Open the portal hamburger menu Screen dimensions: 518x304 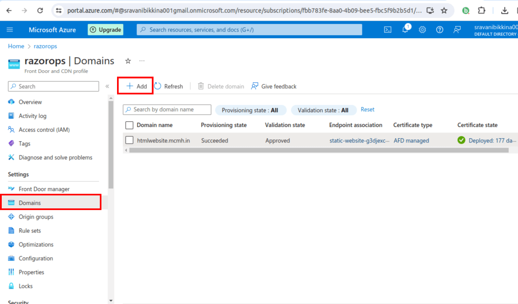pyautogui.click(x=9, y=29)
